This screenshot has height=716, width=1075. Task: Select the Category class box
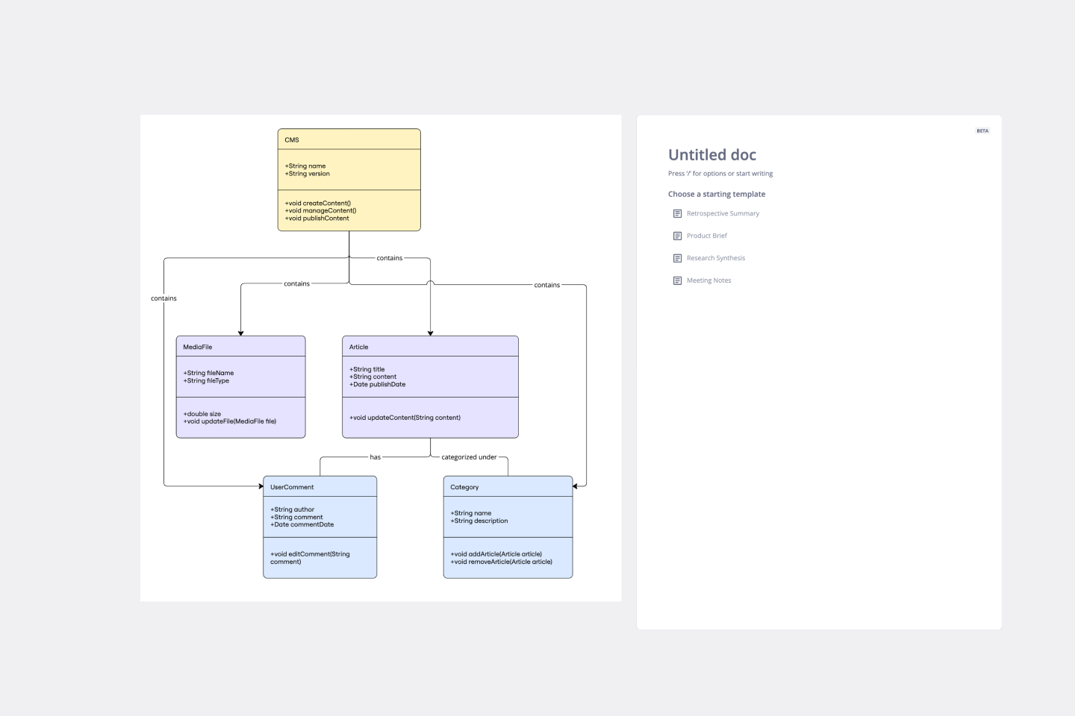(x=508, y=527)
